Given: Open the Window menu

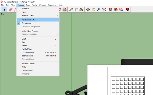Looking at the screenshot, I should coord(42,5).
